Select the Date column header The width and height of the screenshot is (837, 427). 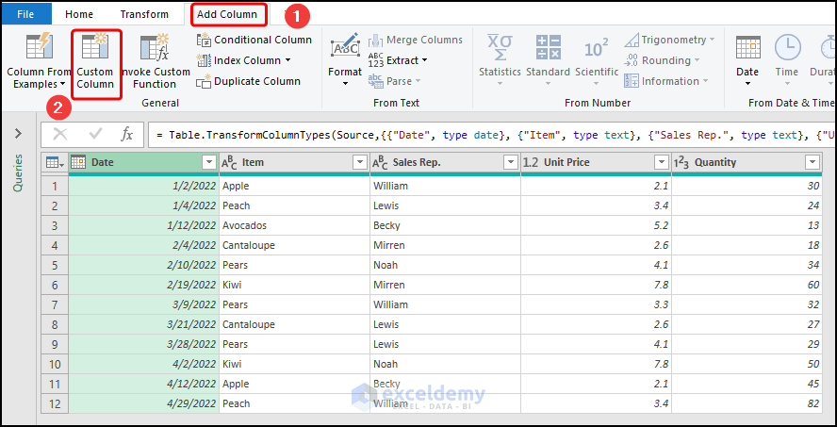click(144, 162)
